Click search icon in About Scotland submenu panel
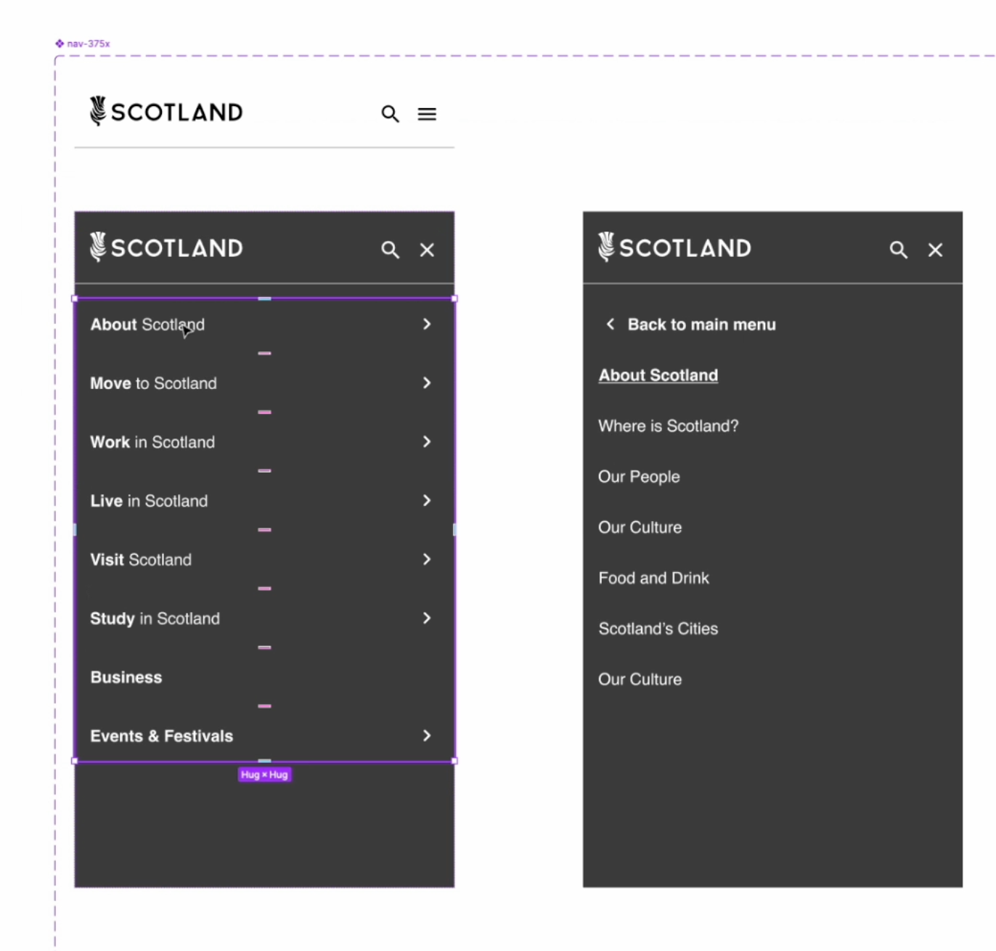This screenshot has height=951, width=996. coord(898,250)
